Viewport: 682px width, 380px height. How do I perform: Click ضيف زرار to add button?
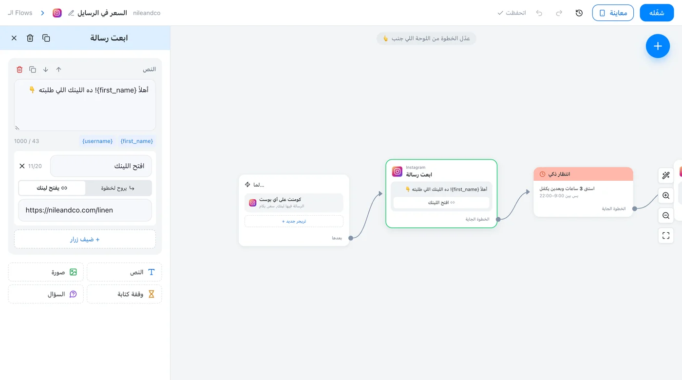coord(85,239)
